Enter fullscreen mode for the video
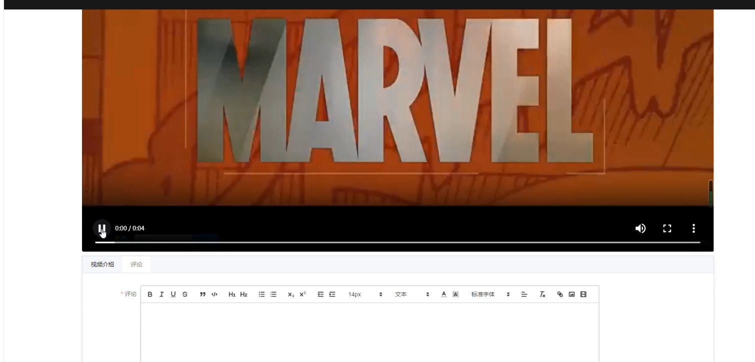This screenshot has height=362, width=755. 666,228
